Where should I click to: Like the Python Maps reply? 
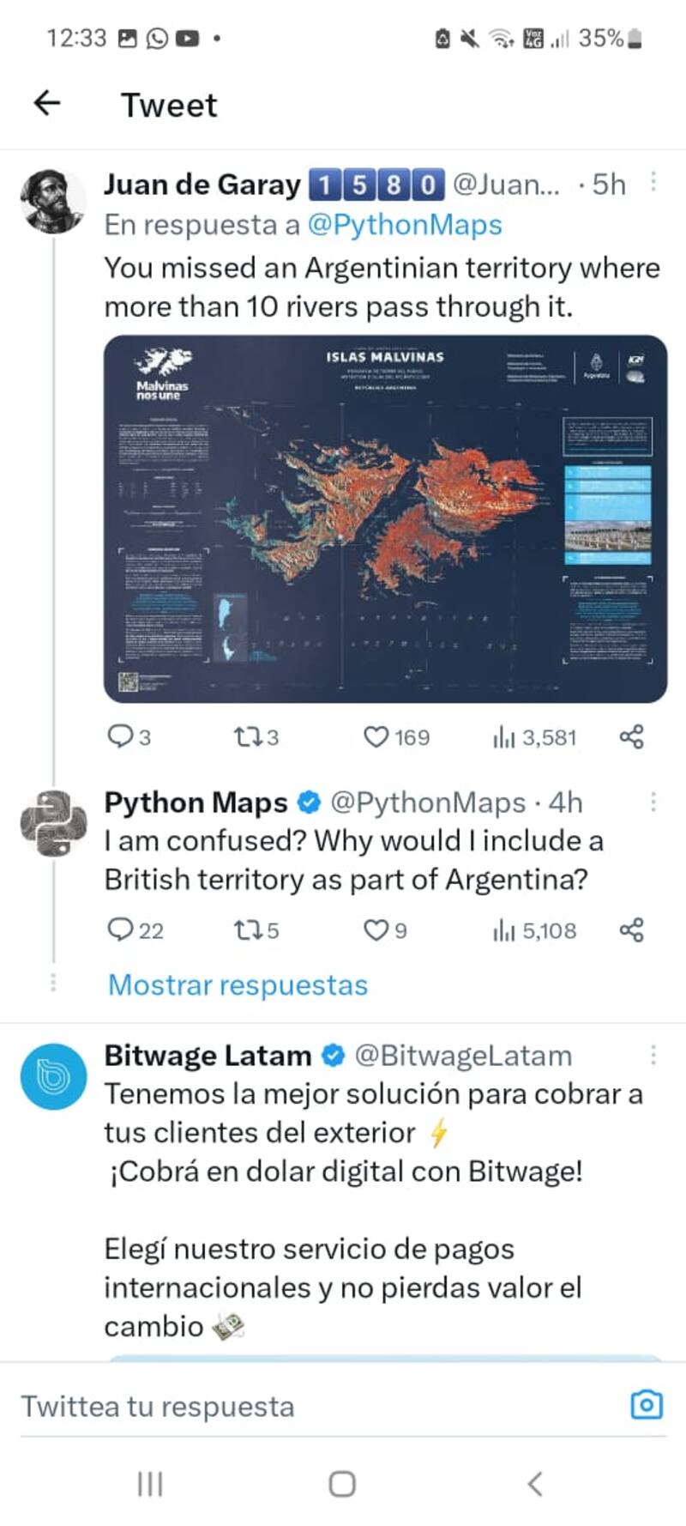click(376, 930)
